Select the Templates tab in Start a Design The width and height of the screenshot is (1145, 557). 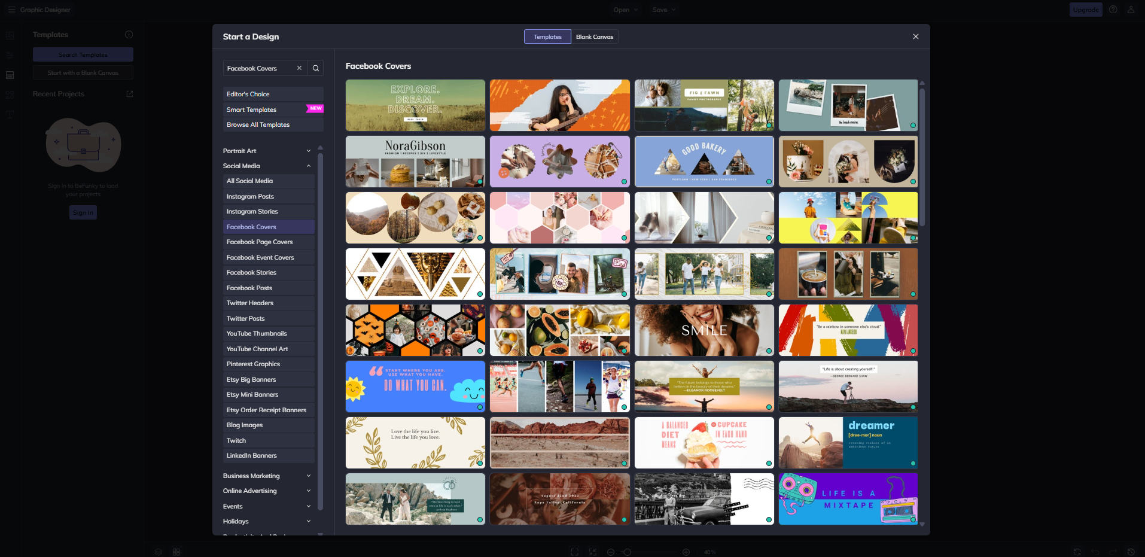tap(547, 36)
